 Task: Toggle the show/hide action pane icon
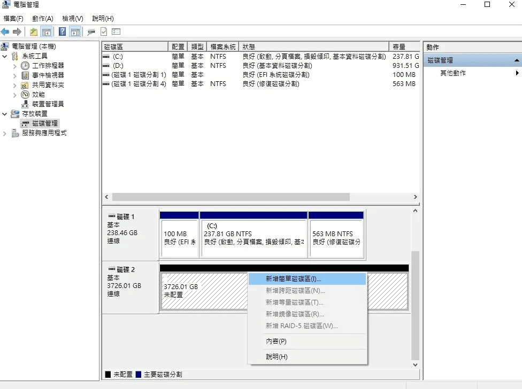click(x=75, y=32)
